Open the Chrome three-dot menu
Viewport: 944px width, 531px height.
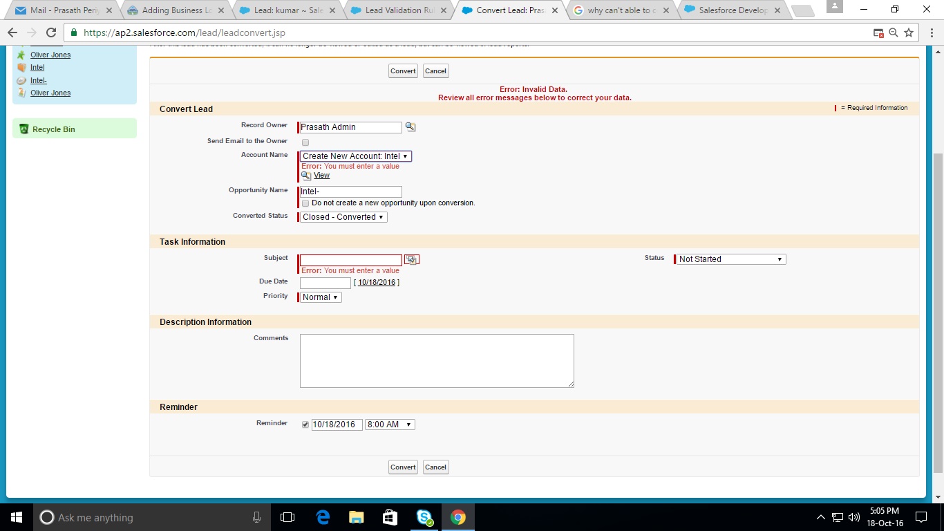(932, 33)
